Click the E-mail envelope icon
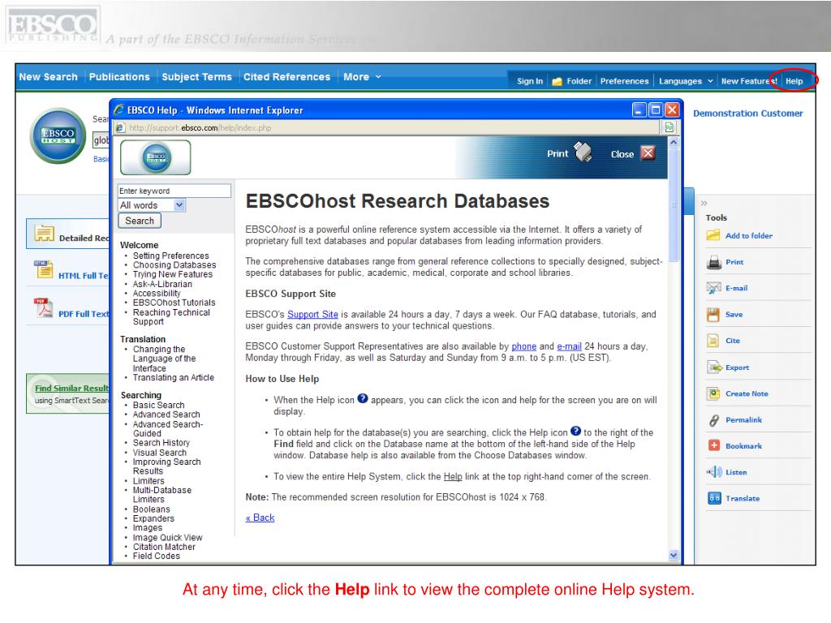 pos(713,288)
